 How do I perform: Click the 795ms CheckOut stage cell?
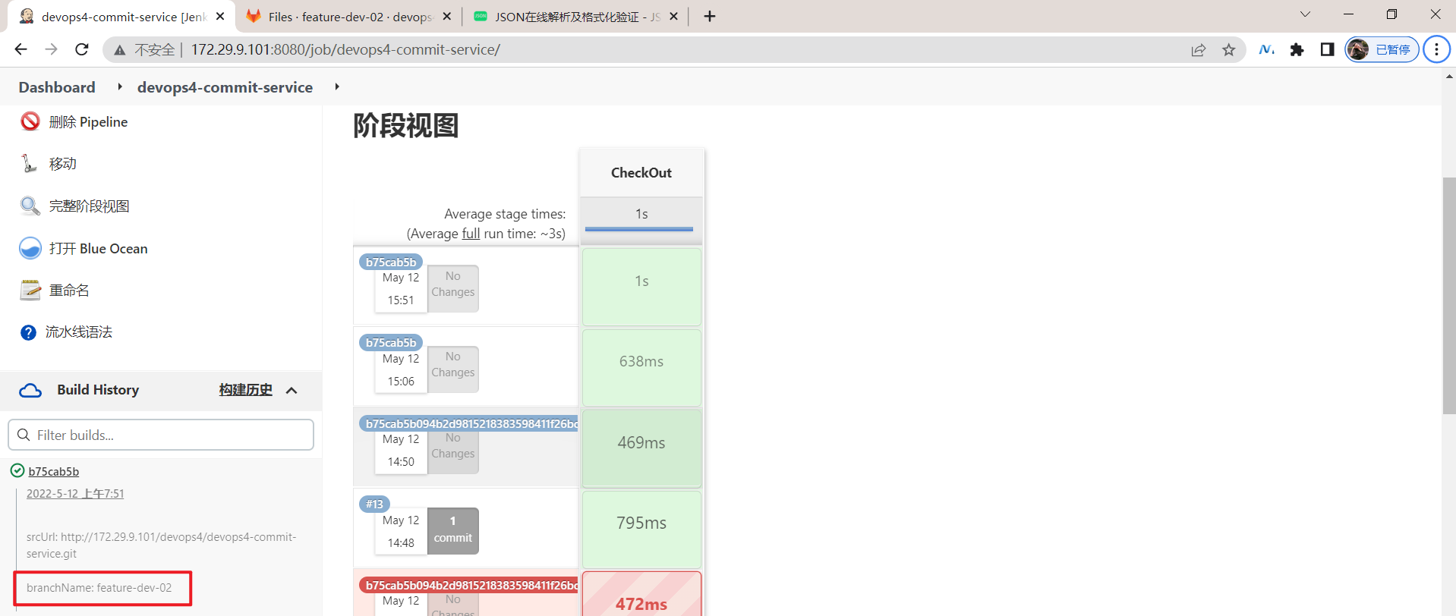click(x=641, y=529)
